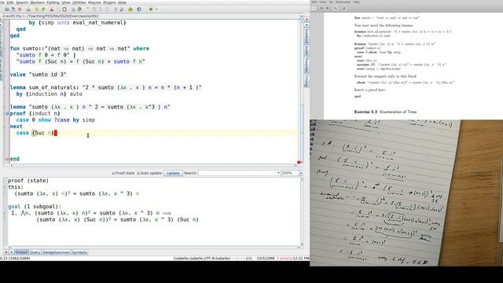
Task: Click in the output Search input field
Action: (237, 173)
